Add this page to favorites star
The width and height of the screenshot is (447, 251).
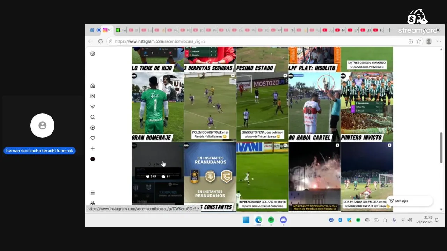tap(419, 41)
